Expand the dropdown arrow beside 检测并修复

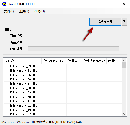124,21
